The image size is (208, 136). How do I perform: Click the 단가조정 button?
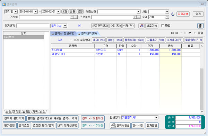10,126
